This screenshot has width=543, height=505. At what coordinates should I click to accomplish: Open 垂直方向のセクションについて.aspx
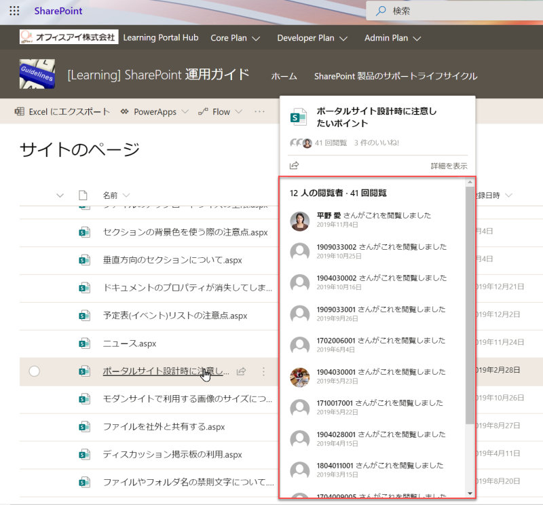point(172,260)
